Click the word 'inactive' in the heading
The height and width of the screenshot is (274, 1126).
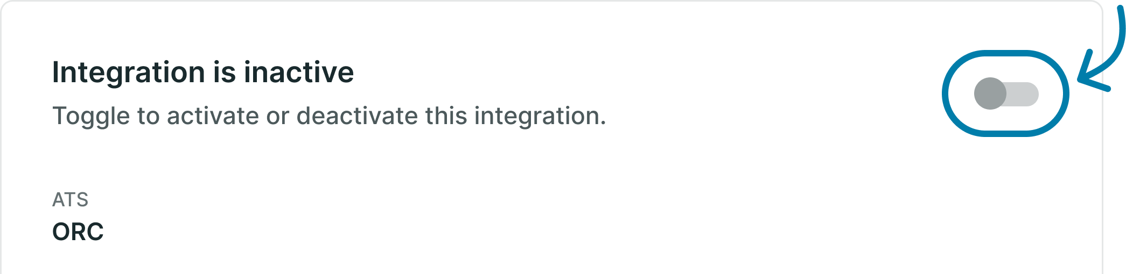299,72
